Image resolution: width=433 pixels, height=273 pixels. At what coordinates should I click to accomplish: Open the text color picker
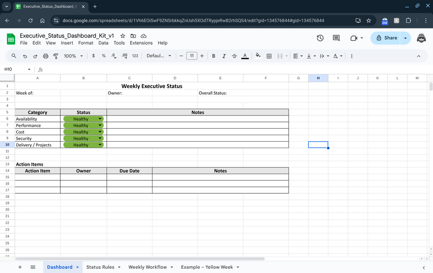click(x=245, y=56)
